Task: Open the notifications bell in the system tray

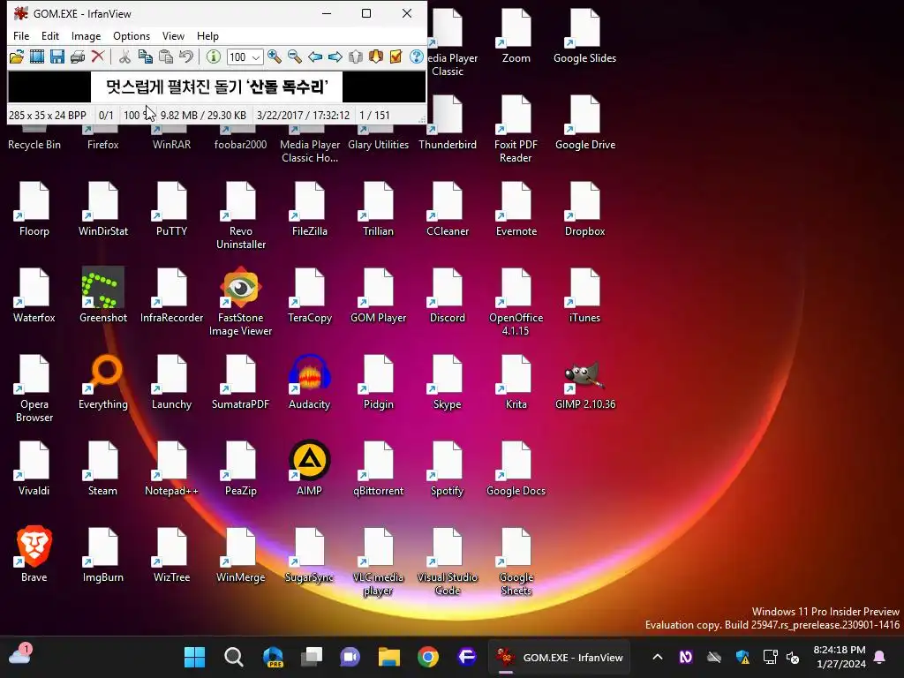Action: pos(880,657)
